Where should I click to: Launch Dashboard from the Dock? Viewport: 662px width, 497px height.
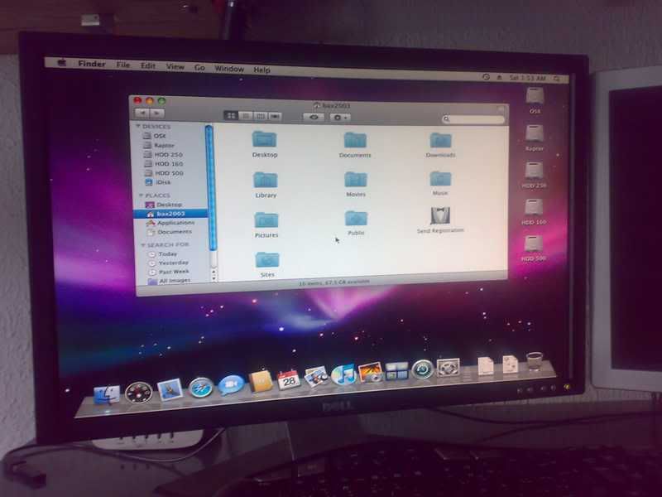(x=138, y=393)
